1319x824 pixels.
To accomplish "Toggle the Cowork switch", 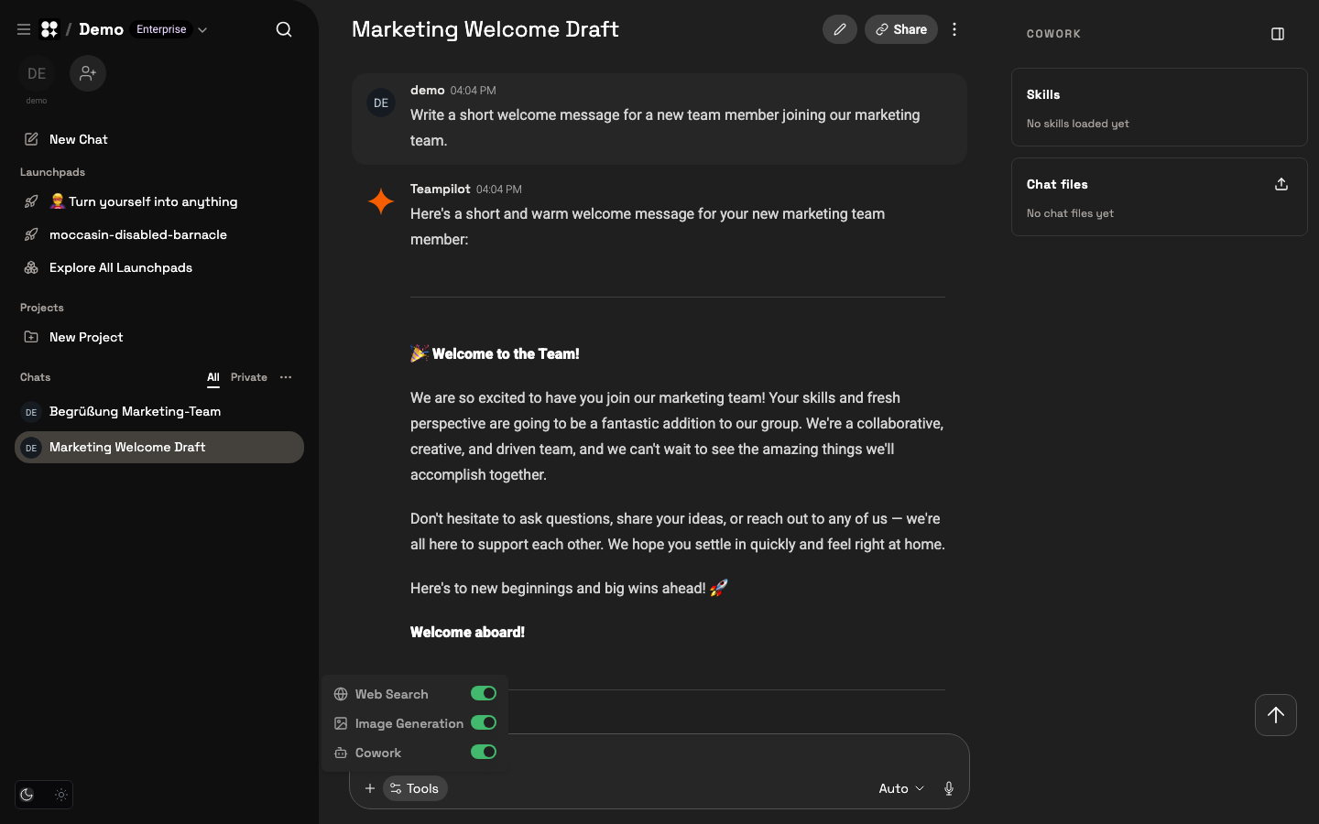I will pyautogui.click(x=484, y=752).
